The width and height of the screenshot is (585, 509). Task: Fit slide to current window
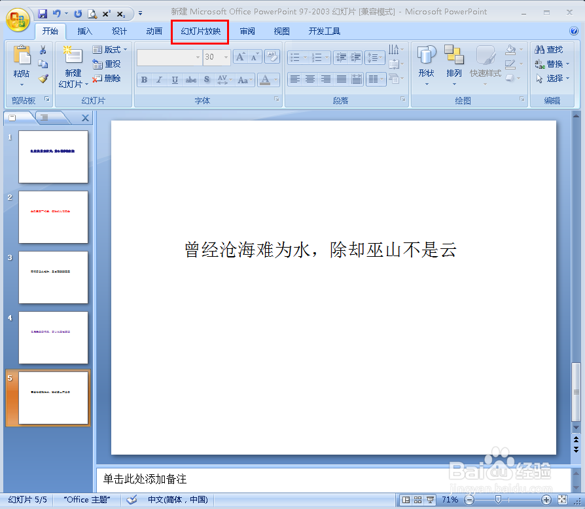coord(562,500)
